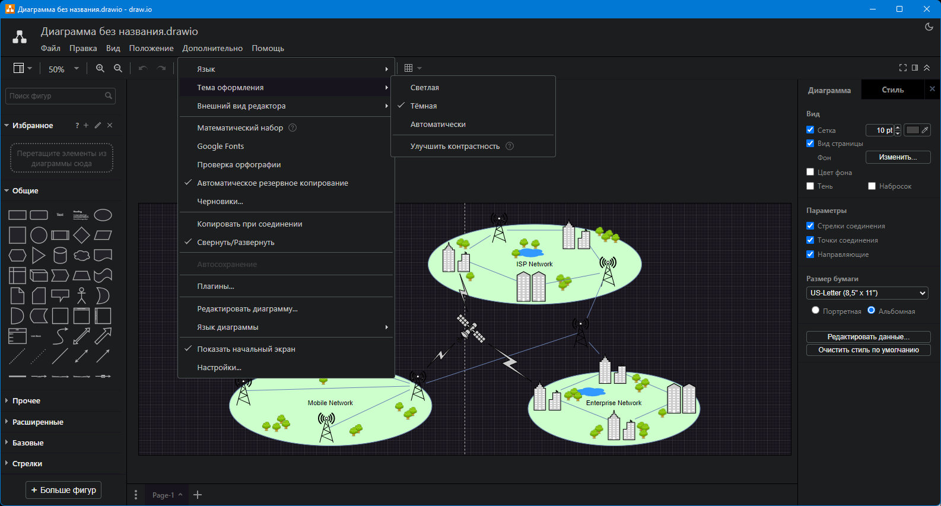Select the cylinder shape in Общие
This screenshot has height=506, width=941.
[x=60, y=255]
